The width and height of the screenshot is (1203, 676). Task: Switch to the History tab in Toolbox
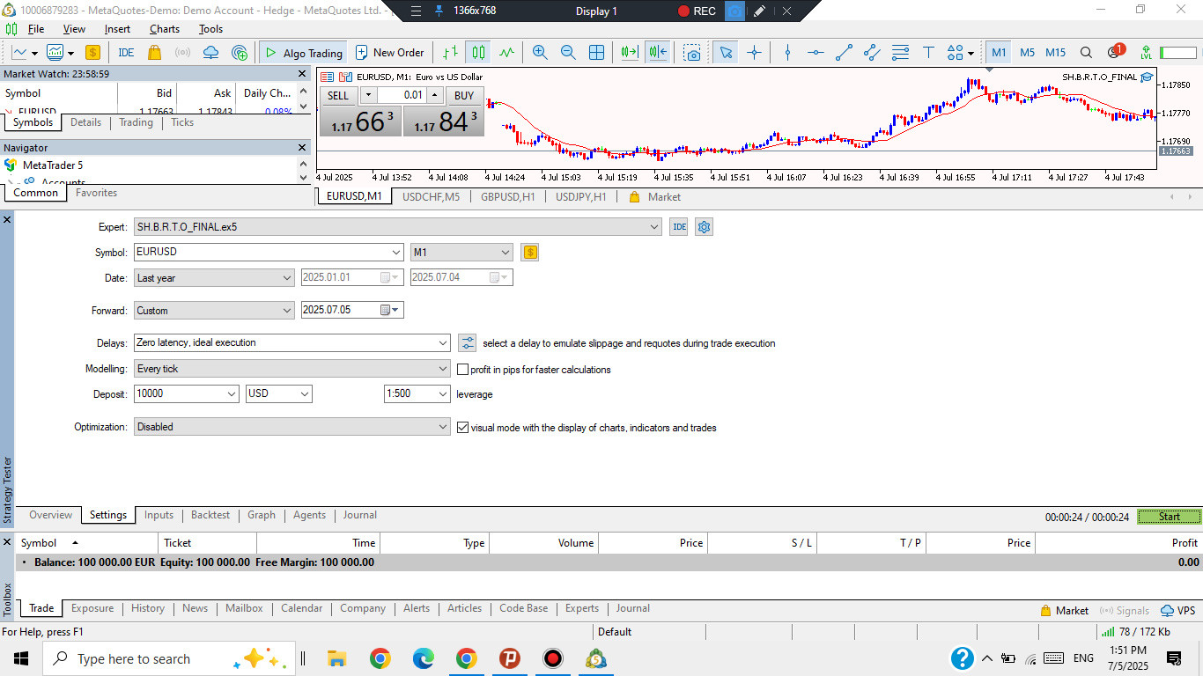(148, 608)
